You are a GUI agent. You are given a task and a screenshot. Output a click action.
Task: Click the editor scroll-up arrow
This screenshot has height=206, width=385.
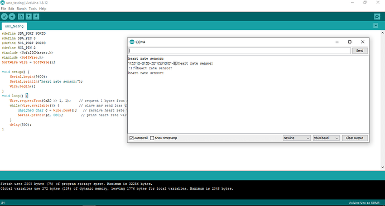coord(383,32)
